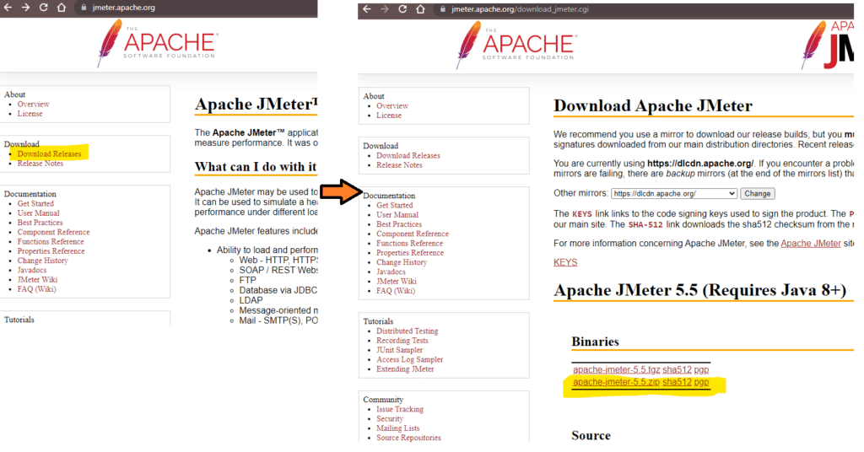Open Recording Tests tutorial
The height and width of the screenshot is (452, 864).
coord(402,340)
